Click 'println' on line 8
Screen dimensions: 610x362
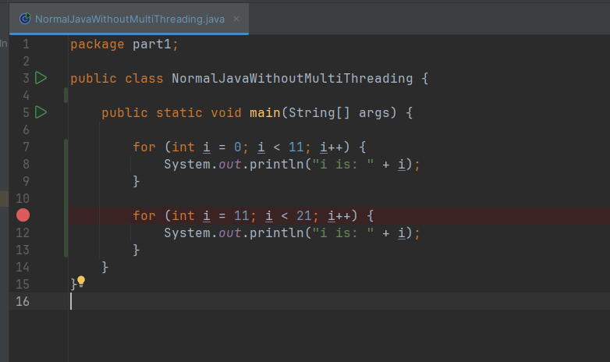[277, 165]
